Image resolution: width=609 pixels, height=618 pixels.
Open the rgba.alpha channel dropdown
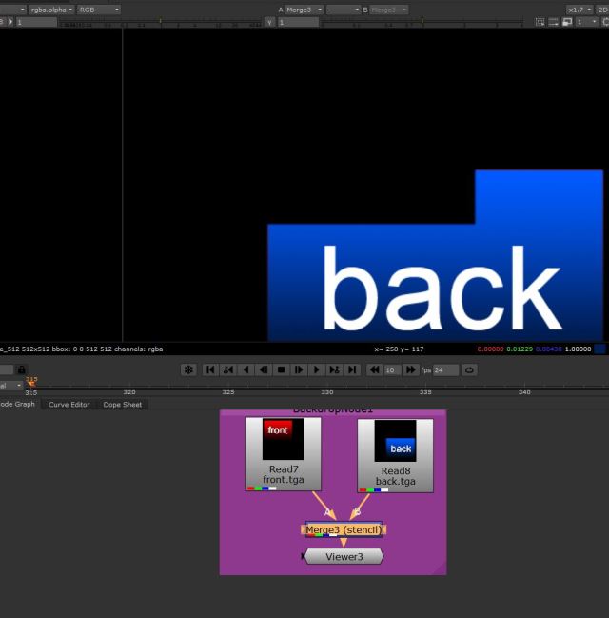click(x=50, y=10)
